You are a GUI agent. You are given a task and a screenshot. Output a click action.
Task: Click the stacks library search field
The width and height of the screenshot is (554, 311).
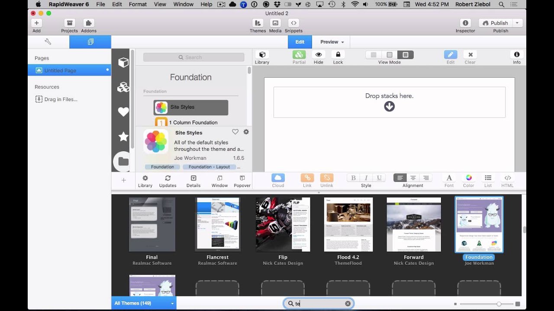[193, 57]
